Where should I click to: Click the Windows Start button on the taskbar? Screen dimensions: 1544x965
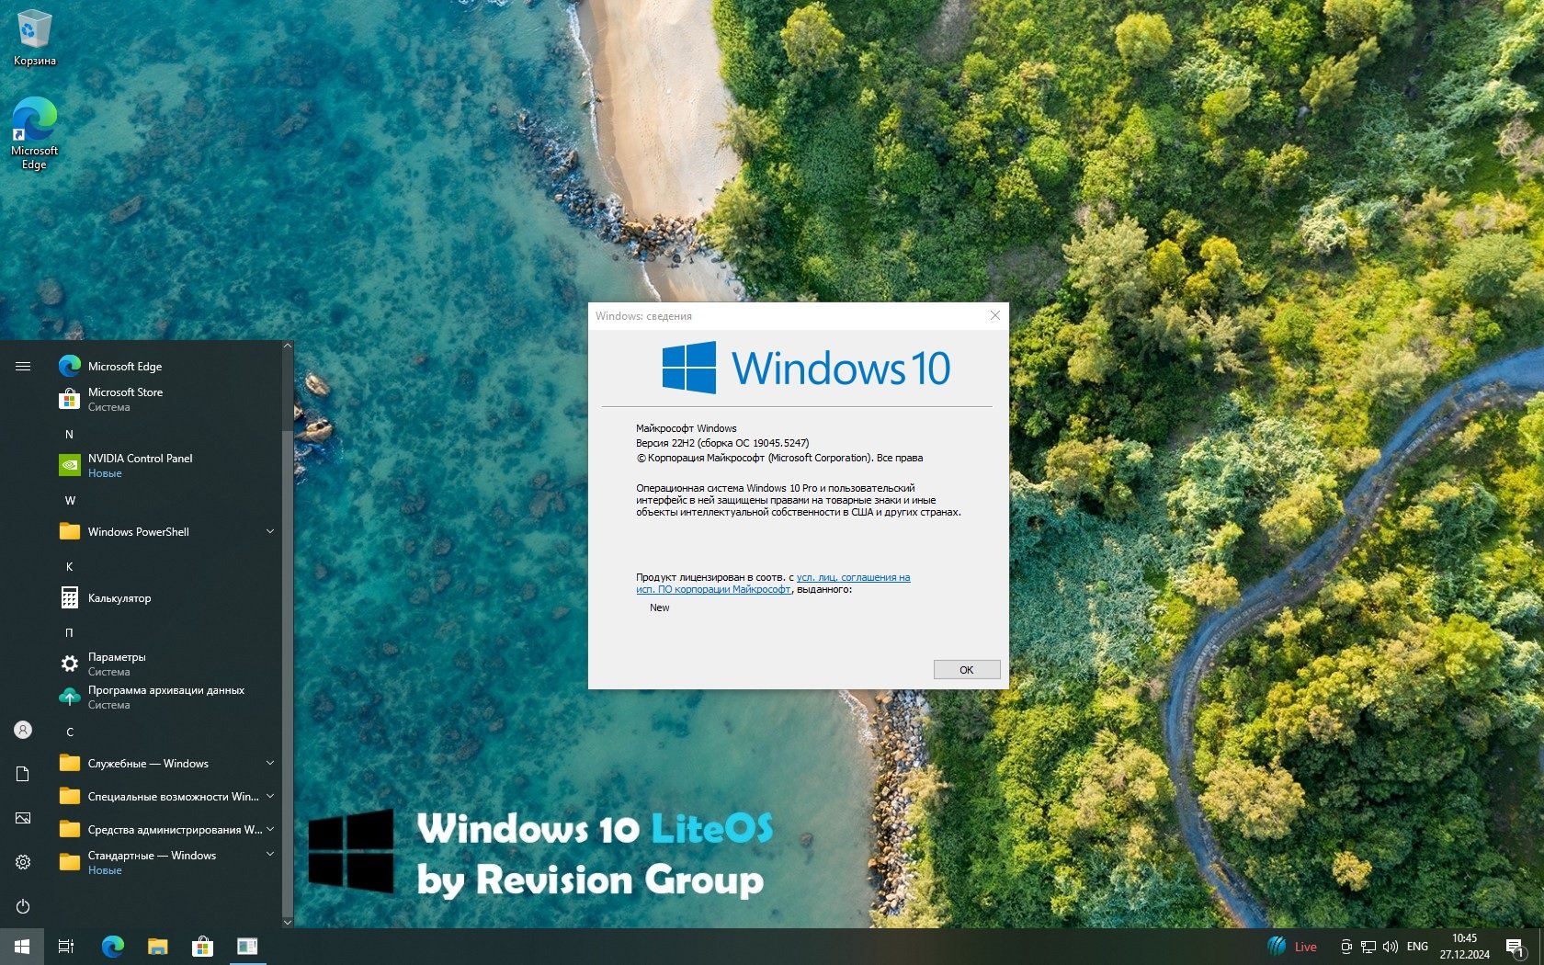tap(22, 947)
